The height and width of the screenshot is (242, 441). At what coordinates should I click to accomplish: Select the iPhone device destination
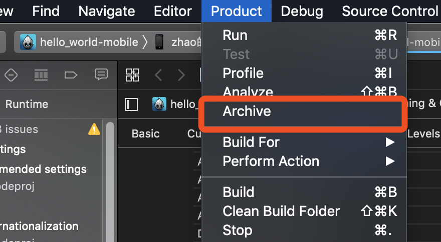159,42
